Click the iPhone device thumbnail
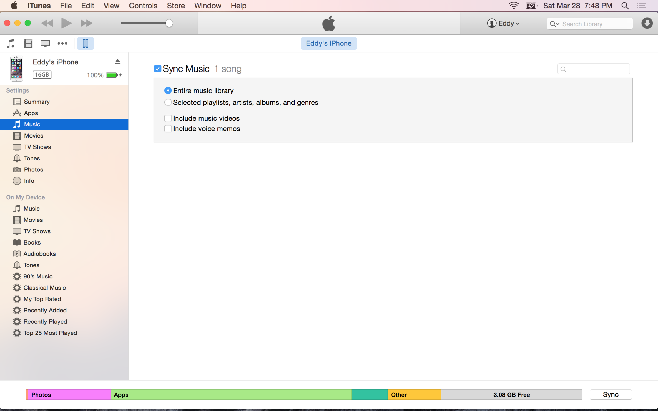The image size is (658, 411). pyautogui.click(x=16, y=68)
